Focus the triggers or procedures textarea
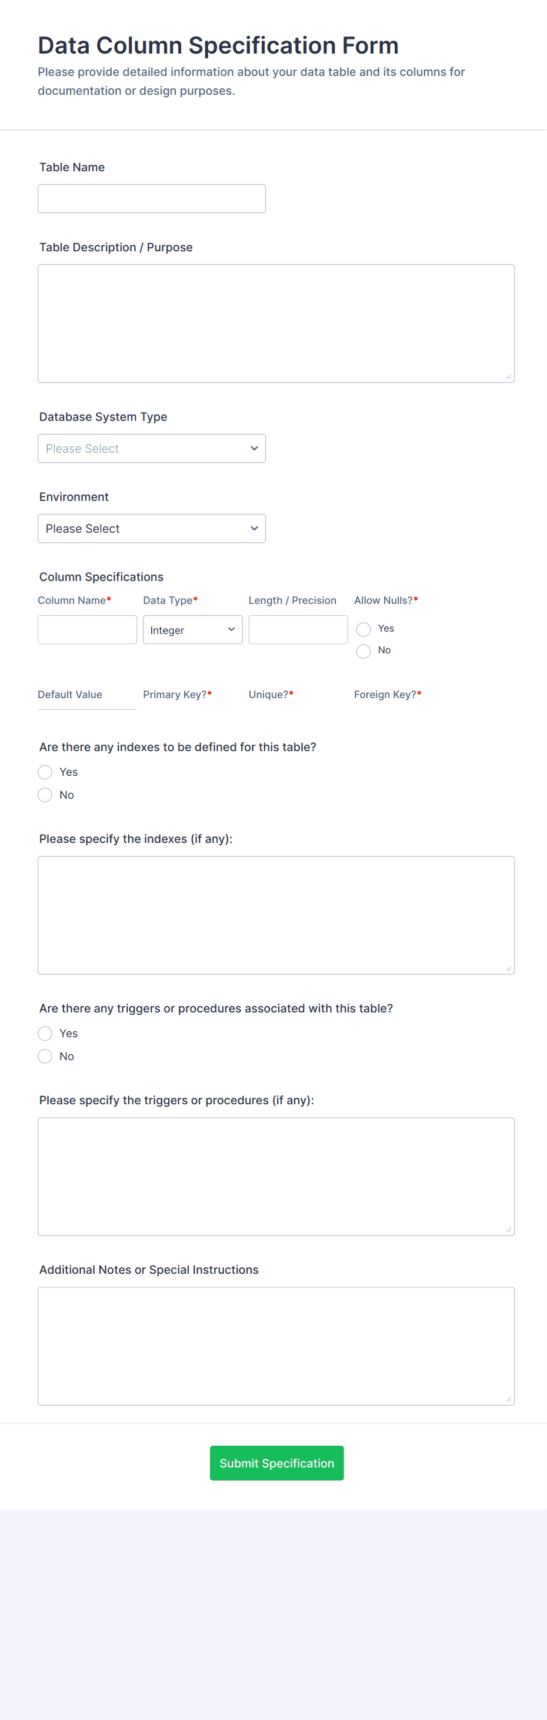Viewport: 547px width, 1720px height. [x=275, y=1176]
